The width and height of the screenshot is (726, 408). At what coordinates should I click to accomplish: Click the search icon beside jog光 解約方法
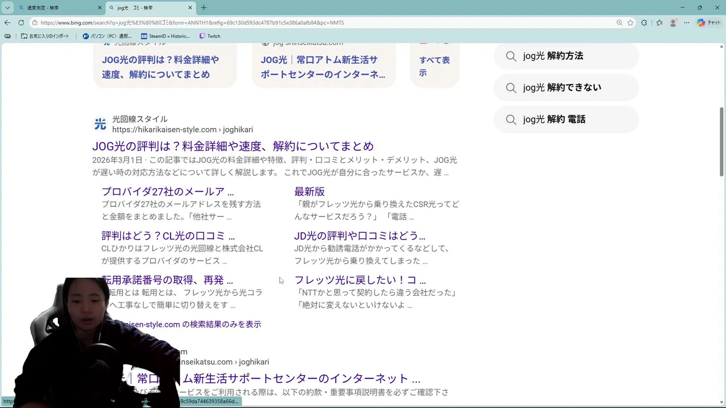tap(511, 56)
